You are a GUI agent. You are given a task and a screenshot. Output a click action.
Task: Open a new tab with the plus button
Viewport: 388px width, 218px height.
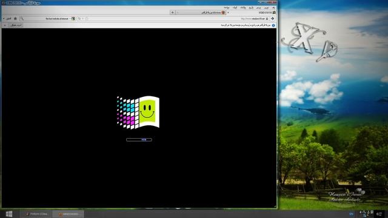172,12
